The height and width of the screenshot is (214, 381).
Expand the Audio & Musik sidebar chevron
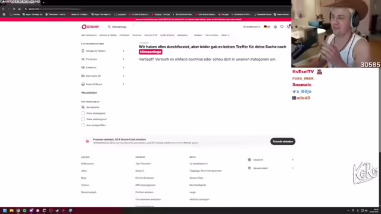pos(123,84)
